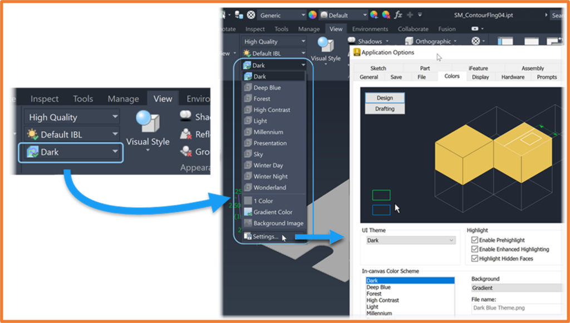Click the Material color wheel icon beside Generic
Screen dimensions: 570x323
pos(312,15)
